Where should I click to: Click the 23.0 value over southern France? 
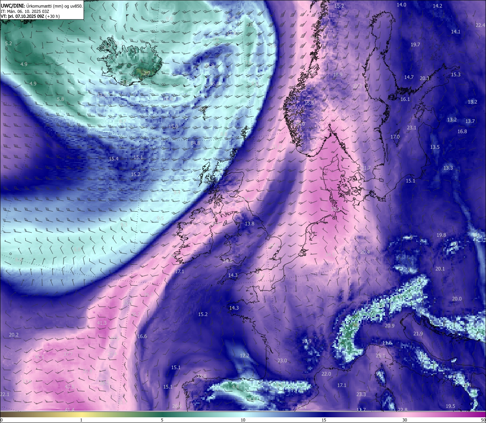coord(282,360)
